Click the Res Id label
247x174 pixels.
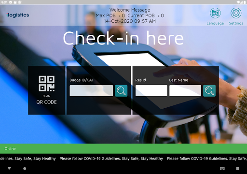(x=140, y=80)
